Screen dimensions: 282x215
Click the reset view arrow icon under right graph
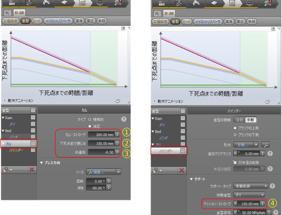point(267,102)
